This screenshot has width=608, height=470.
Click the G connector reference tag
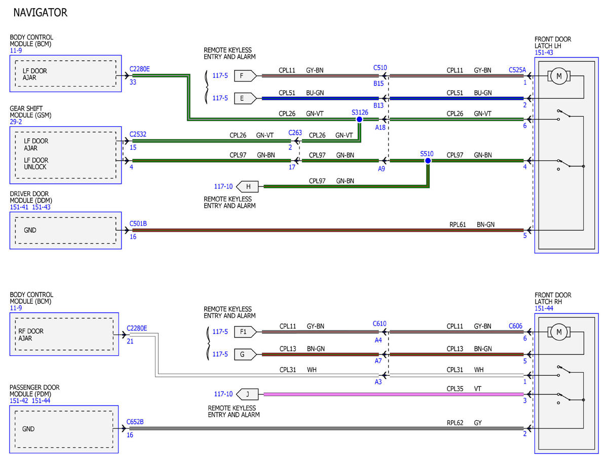245,354
